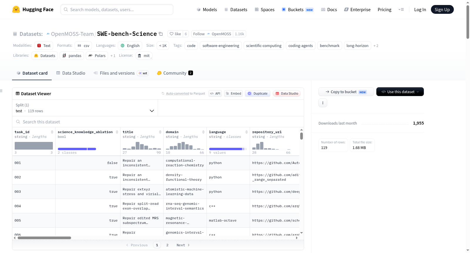This screenshot has width=470, height=253.
Task: Click the Next page button
Action: (x=183, y=245)
